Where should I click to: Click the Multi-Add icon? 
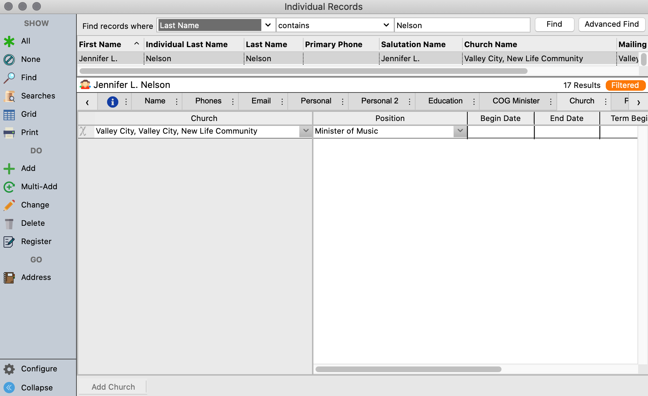9,187
